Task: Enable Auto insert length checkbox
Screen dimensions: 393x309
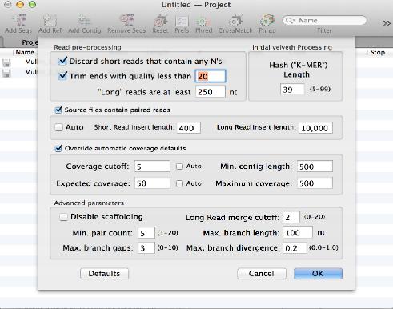Action: [58, 127]
